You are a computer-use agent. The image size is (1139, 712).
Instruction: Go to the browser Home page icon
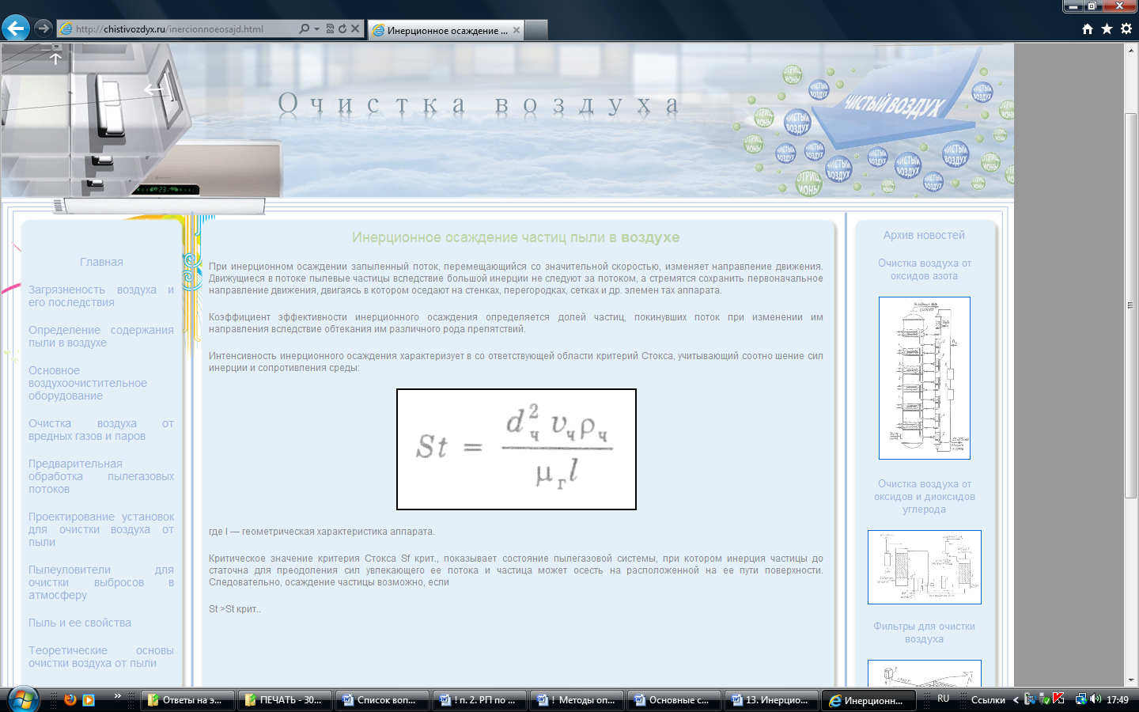1088,28
